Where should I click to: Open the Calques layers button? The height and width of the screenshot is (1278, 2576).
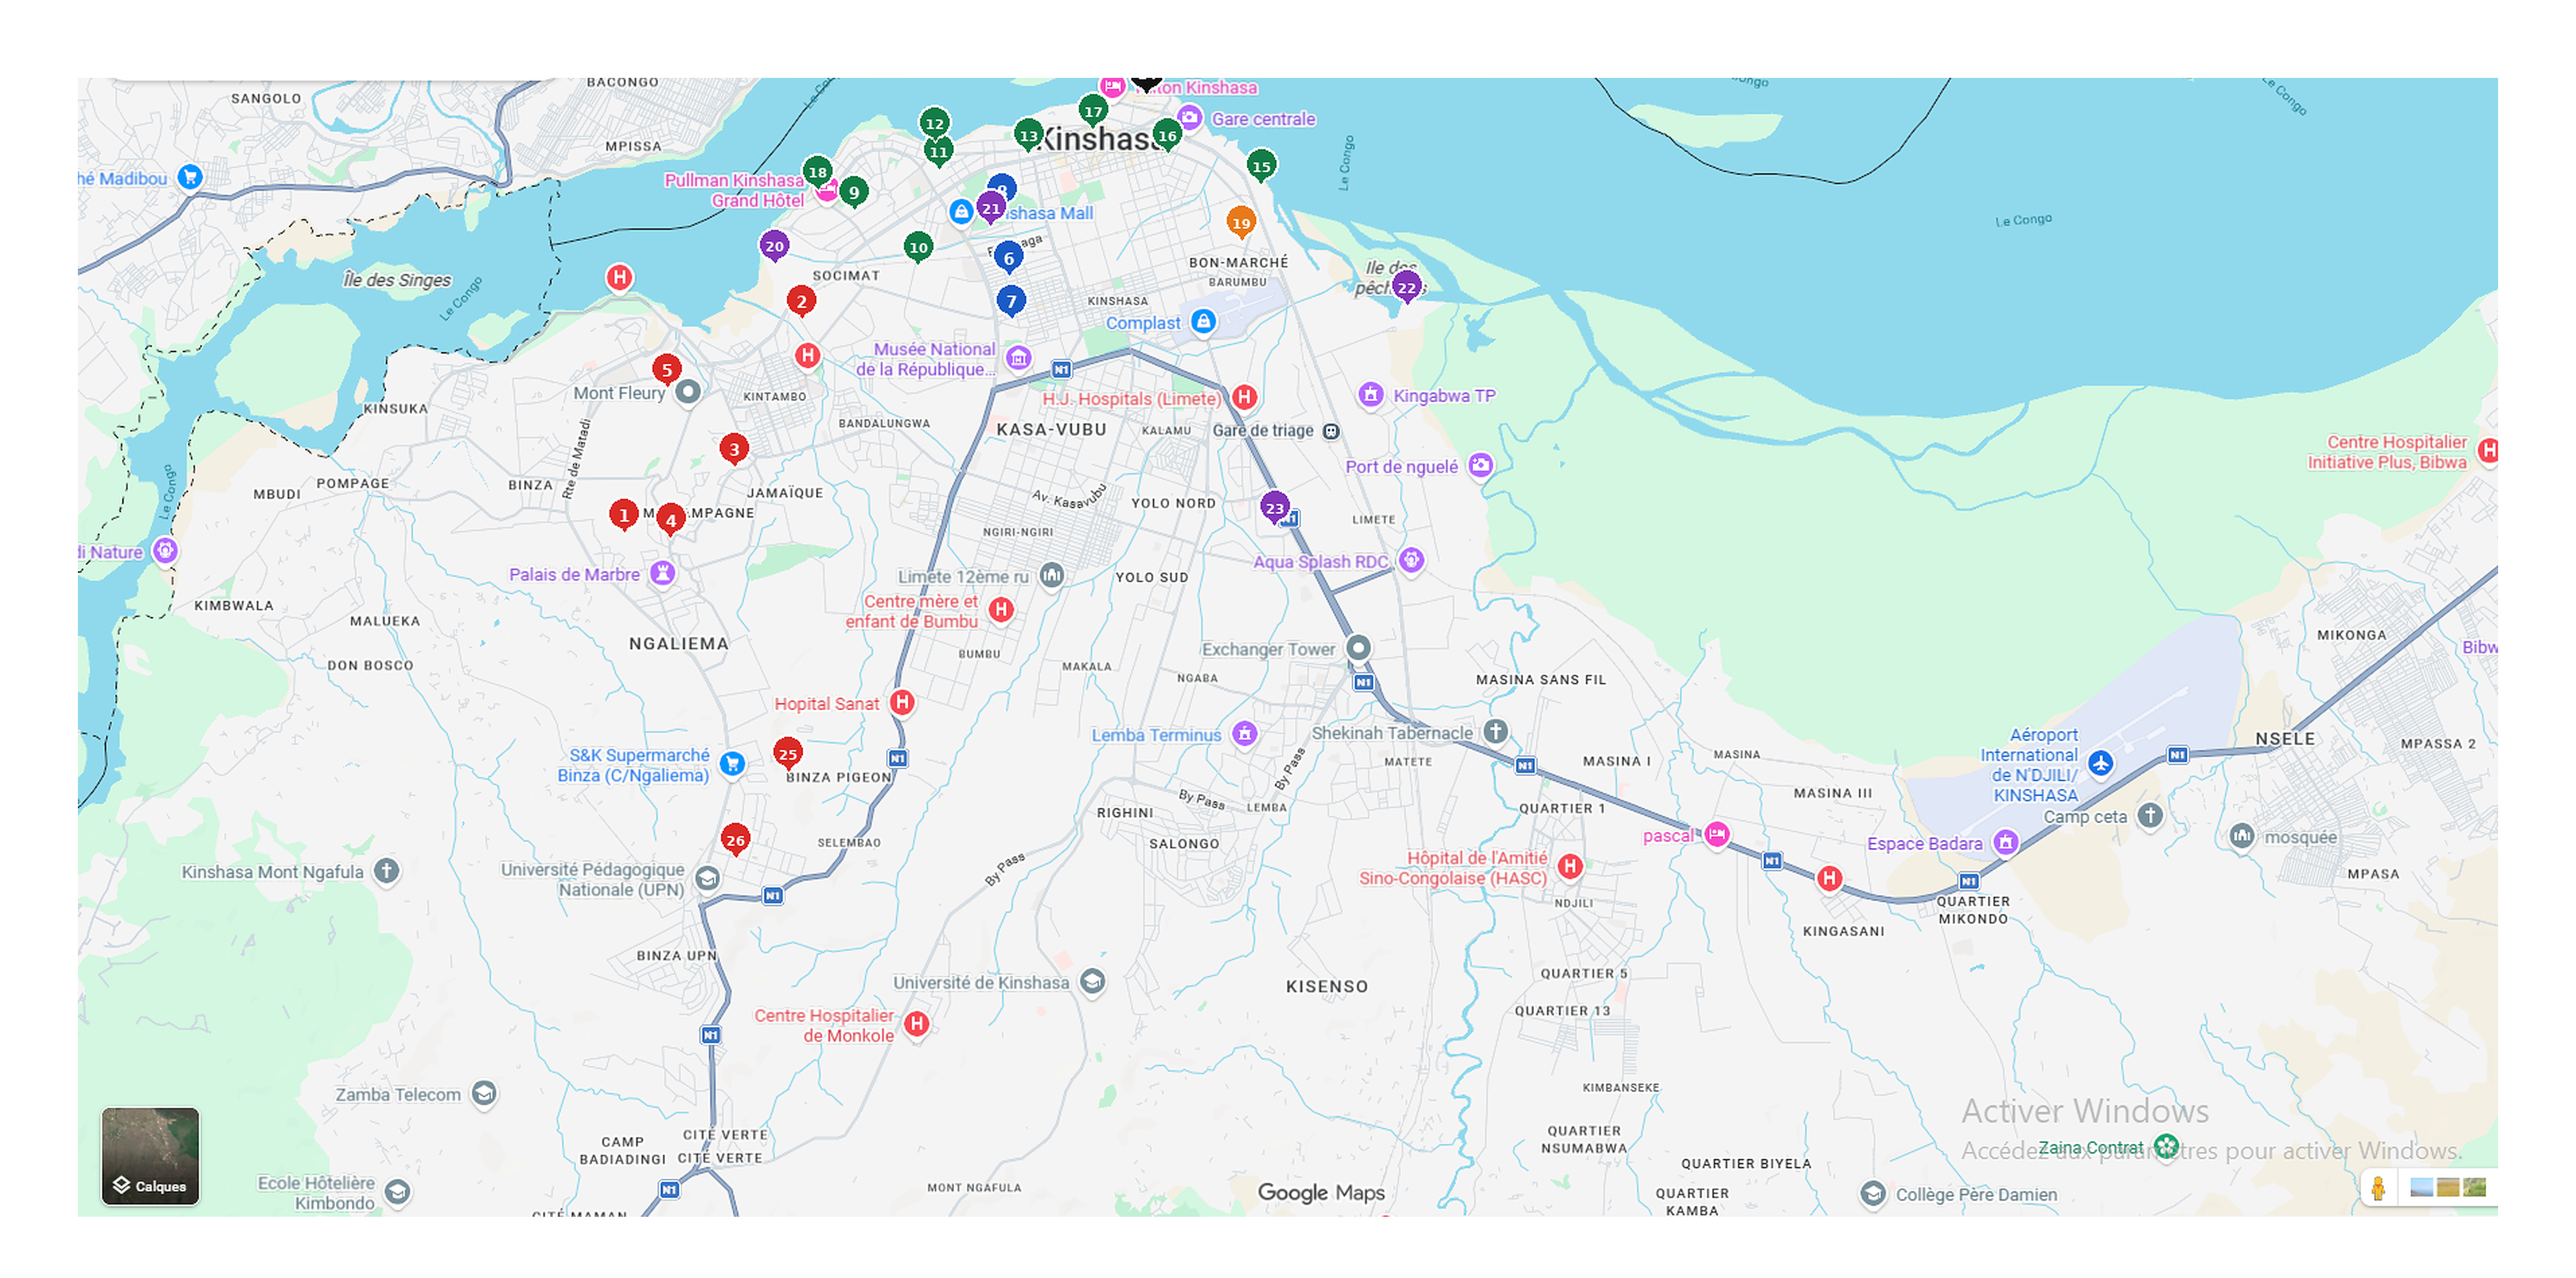(x=150, y=1156)
